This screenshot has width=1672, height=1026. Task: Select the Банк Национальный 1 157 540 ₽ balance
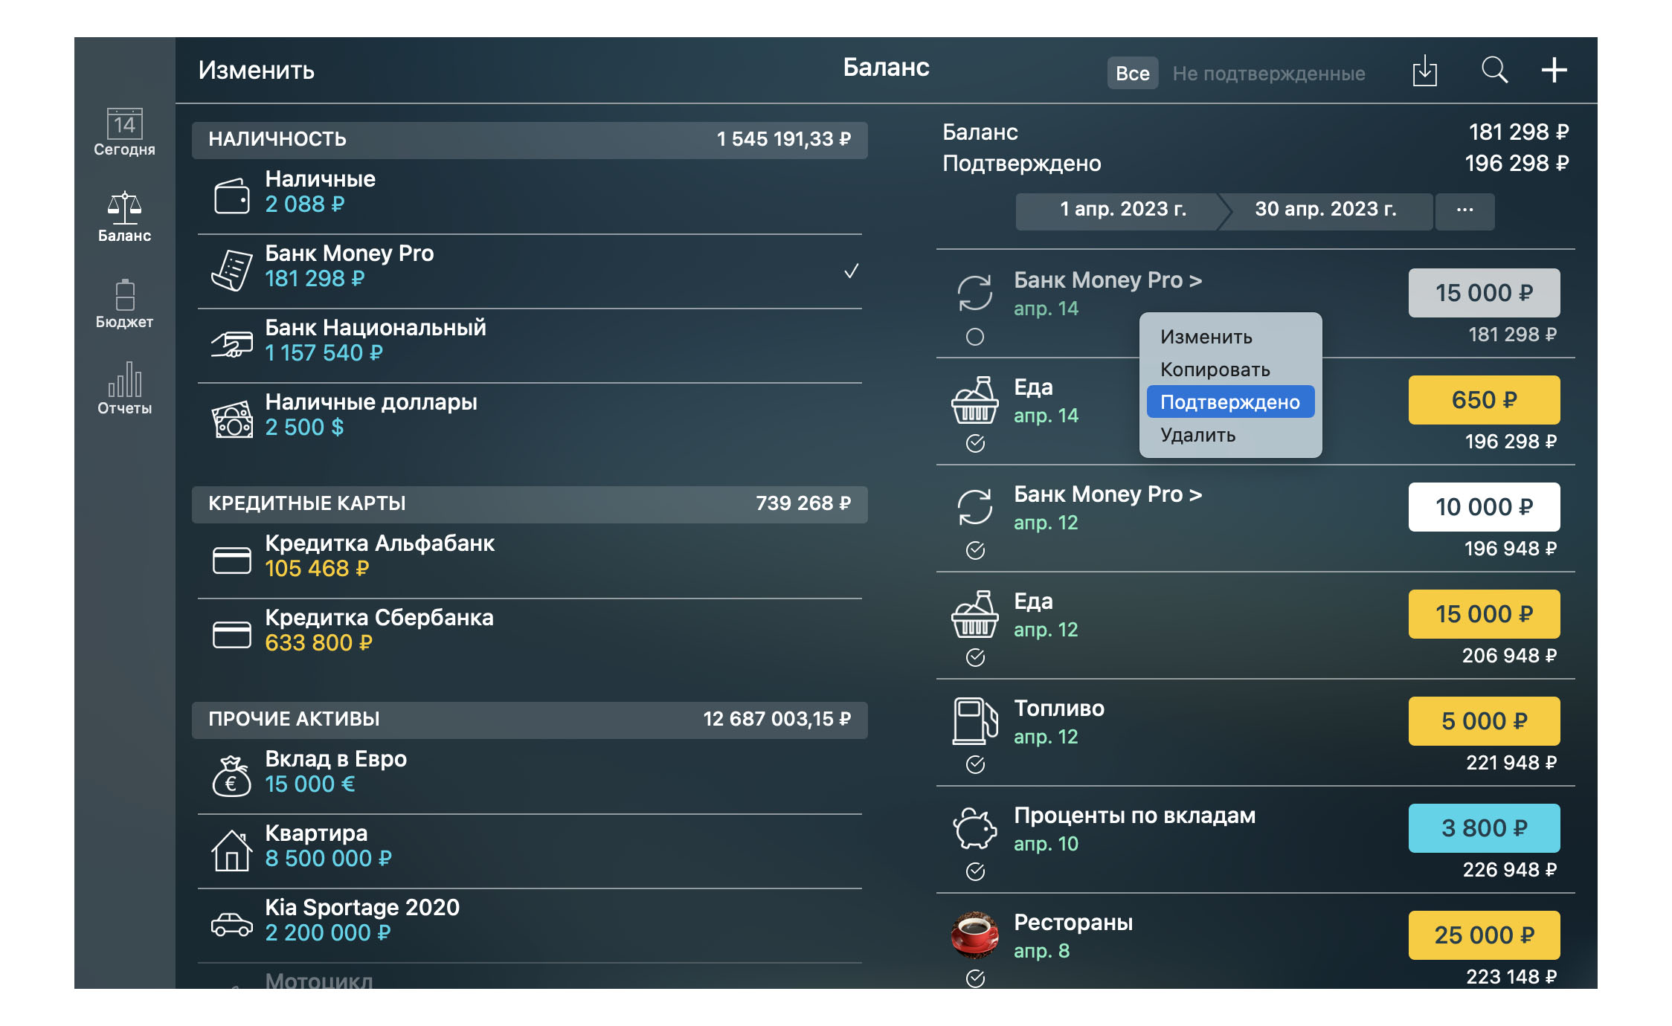[x=324, y=353]
